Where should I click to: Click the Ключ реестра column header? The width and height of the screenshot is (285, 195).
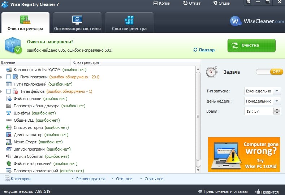(135, 62)
